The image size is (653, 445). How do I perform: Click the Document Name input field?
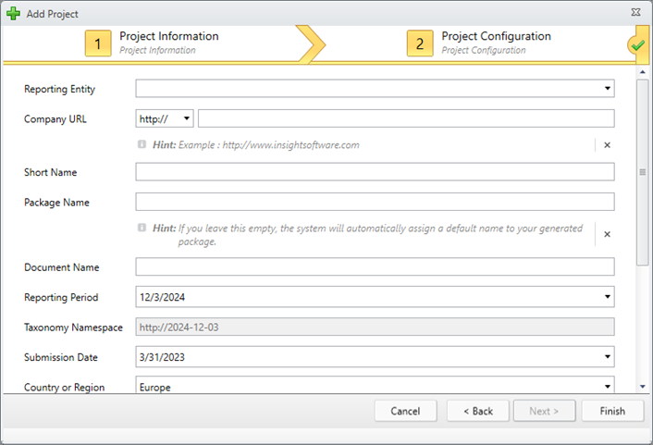pos(375,266)
